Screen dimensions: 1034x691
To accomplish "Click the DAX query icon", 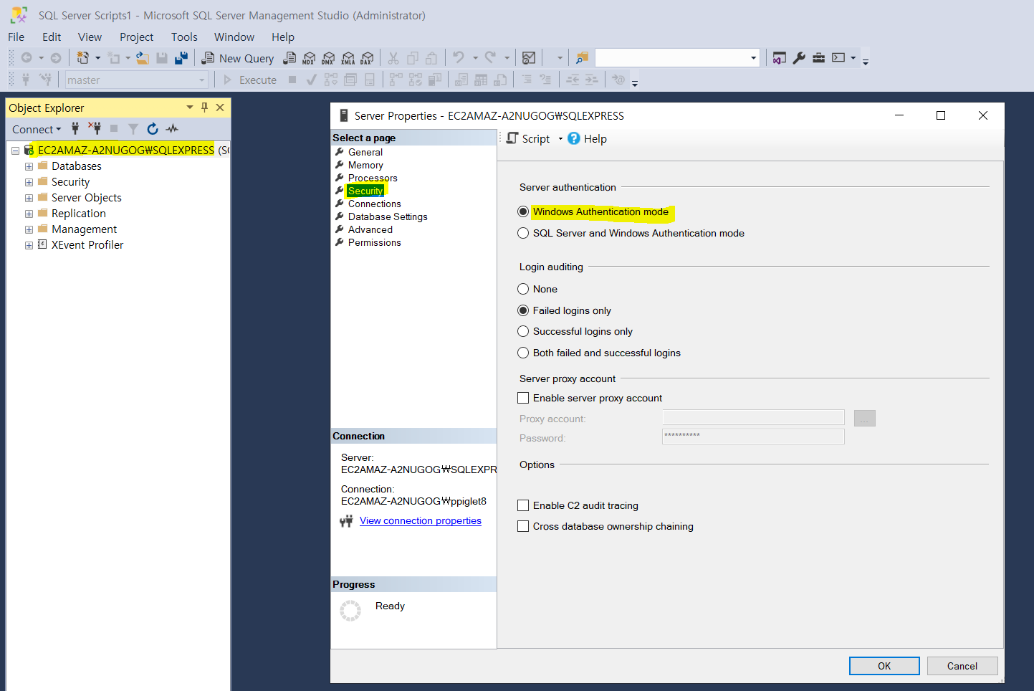I will (367, 58).
